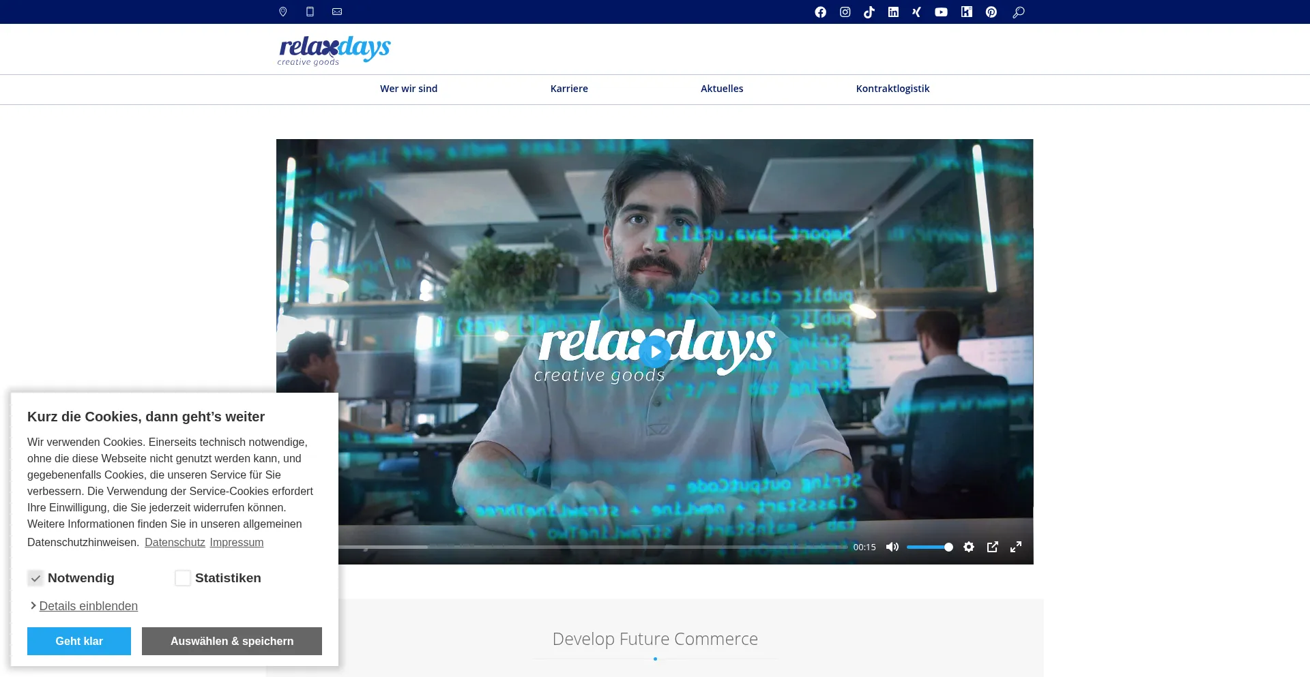The height and width of the screenshot is (677, 1310).
Task: Play the video with center play button
Action: tap(655, 352)
